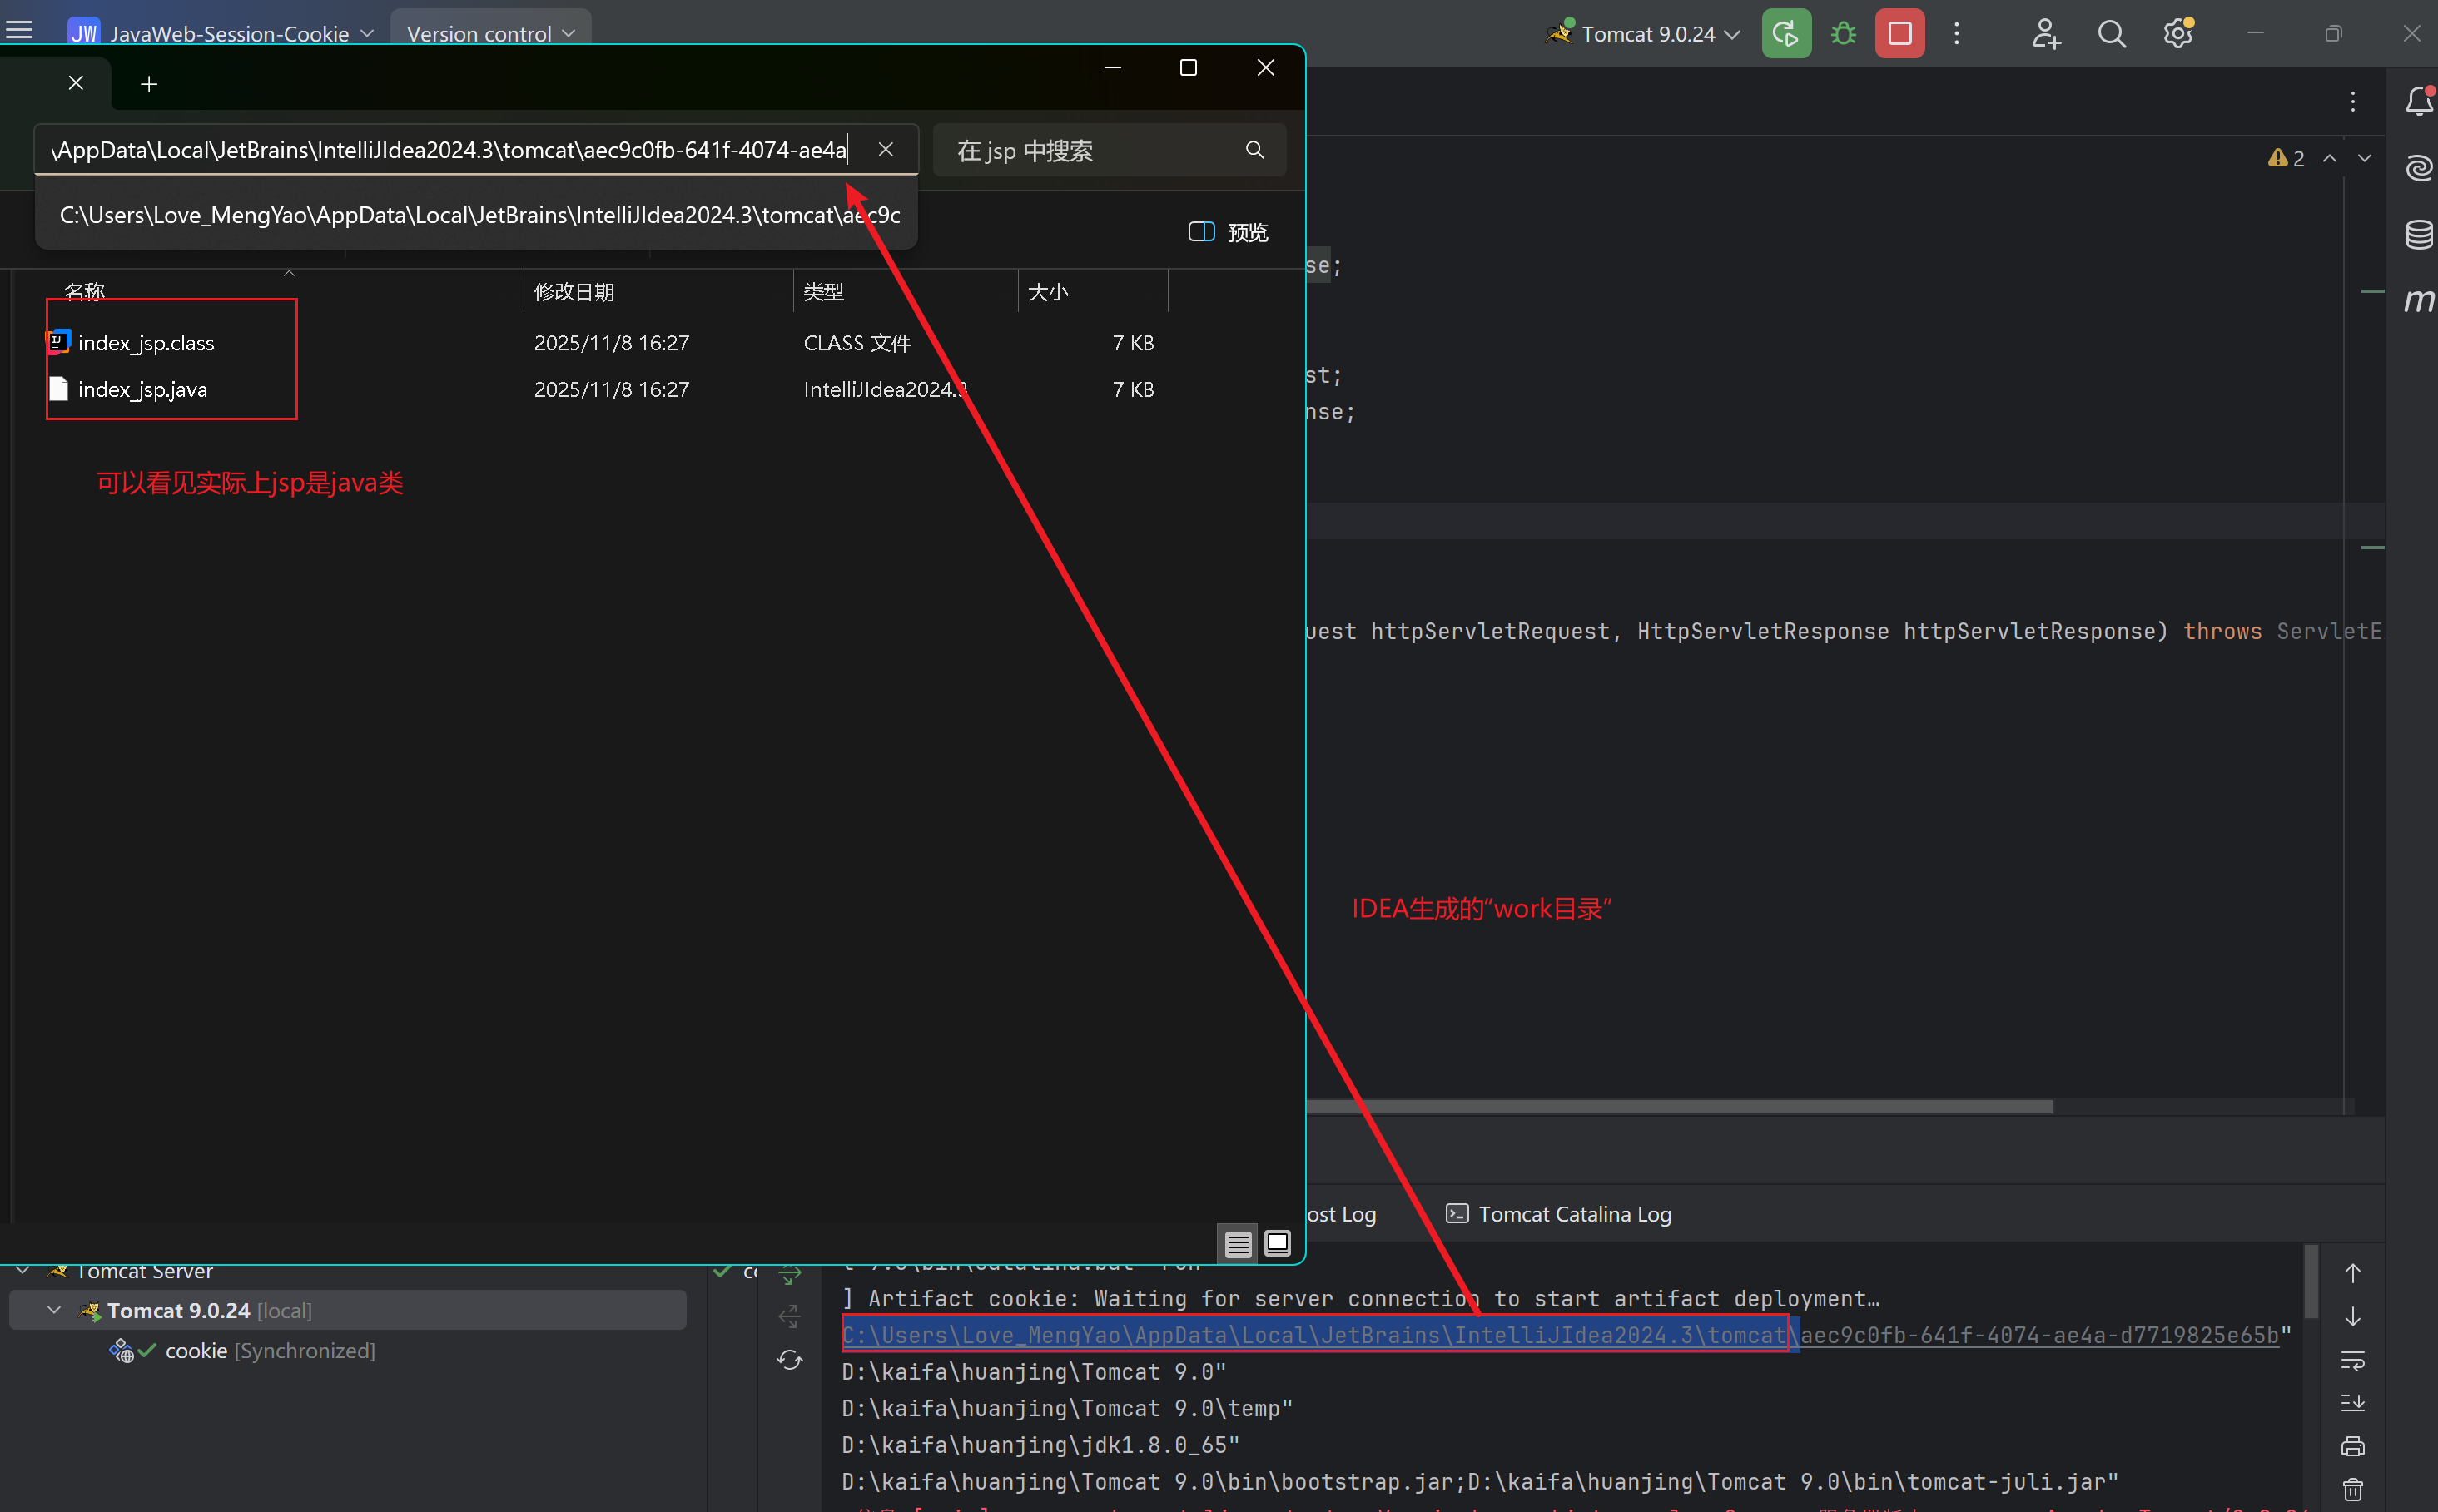The width and height of the screenshot is (2438, 1512).
Task: Collapse the Tomcat 9.0.24 [local] tree node
Action: [54, 1310]
